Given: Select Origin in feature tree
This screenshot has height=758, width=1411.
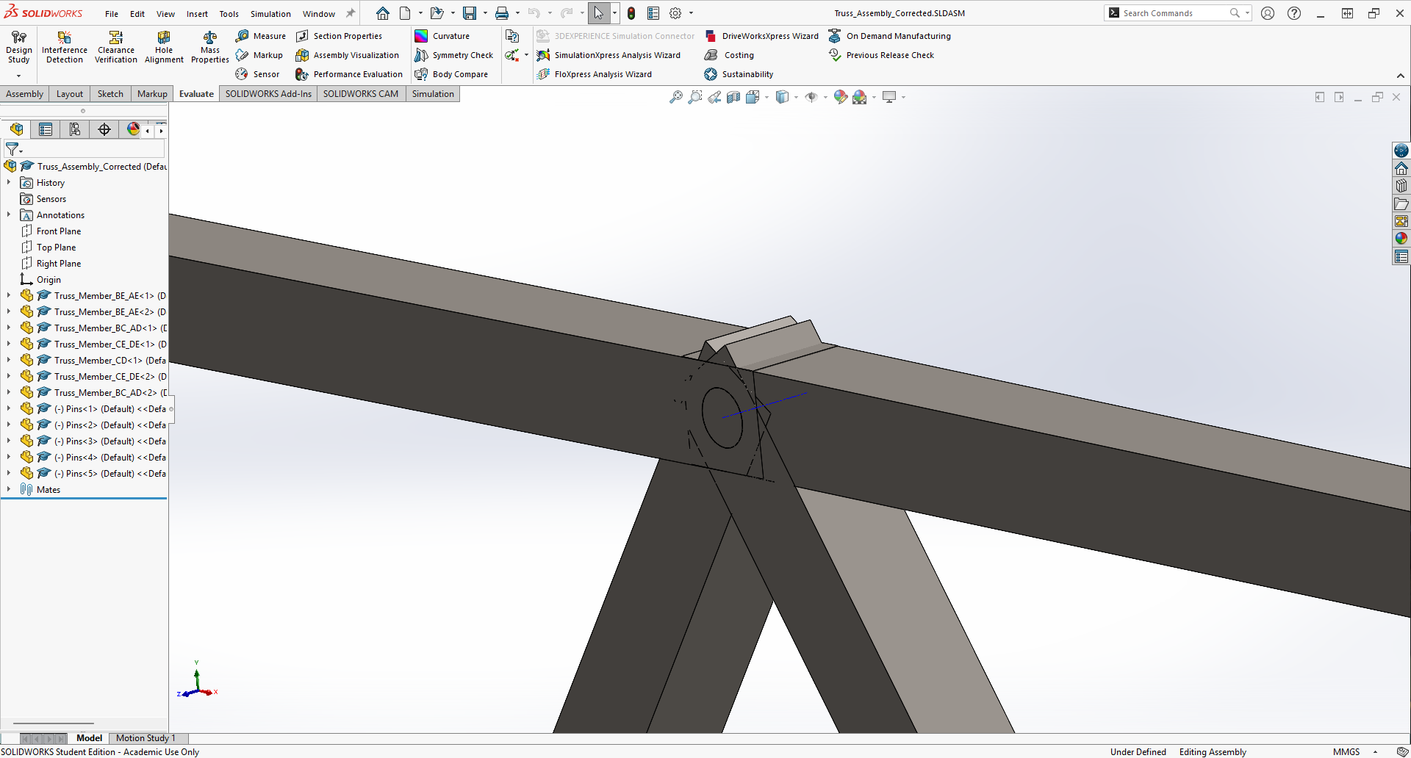Looking at the screenshot, I should [49, 280].
